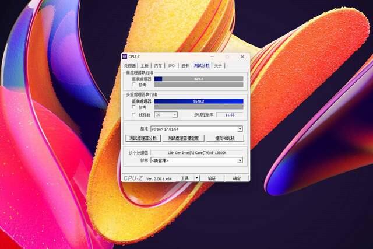Click the single-thread score bar

click(x=199, y=79)
